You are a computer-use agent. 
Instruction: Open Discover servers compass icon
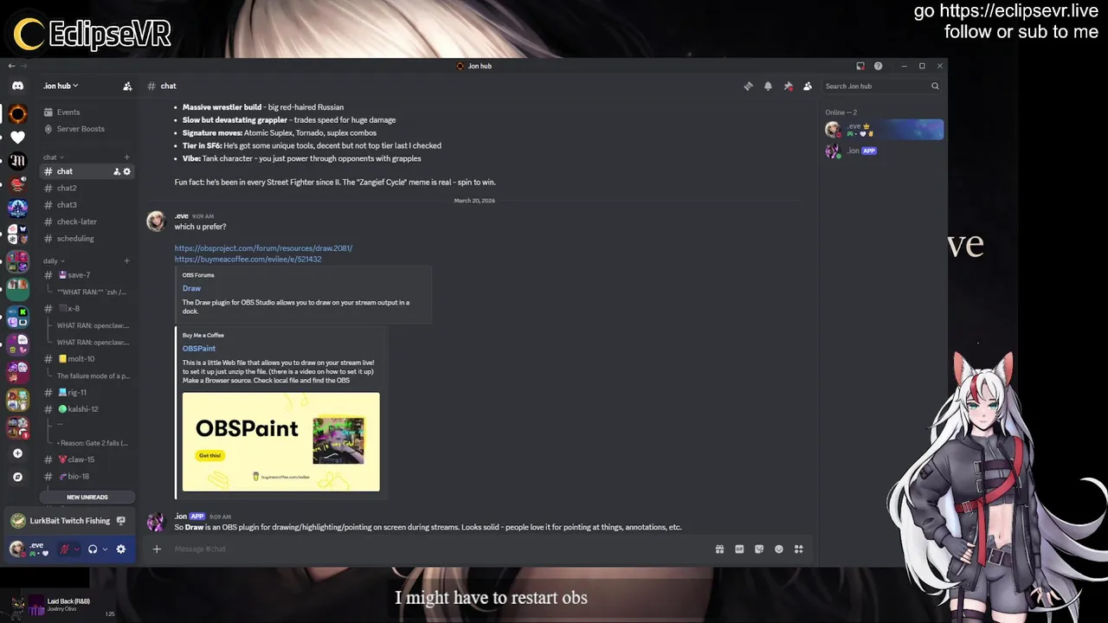[x=17, y=477]
